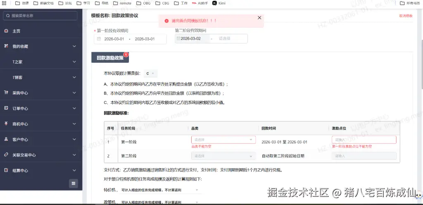Click the 关联交易中心 link icon

6,155
